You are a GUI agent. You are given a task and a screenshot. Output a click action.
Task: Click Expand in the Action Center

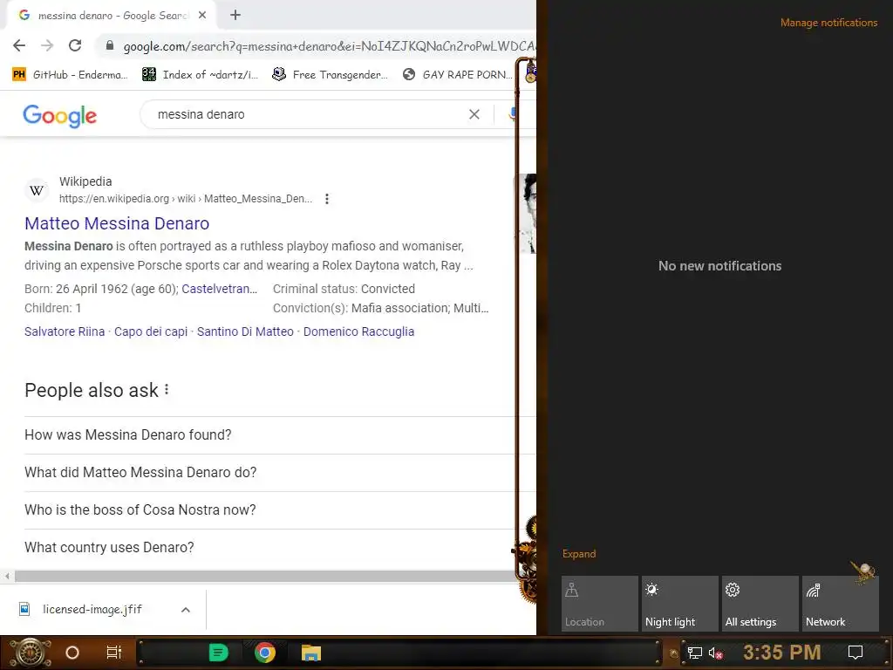point(579,554)
